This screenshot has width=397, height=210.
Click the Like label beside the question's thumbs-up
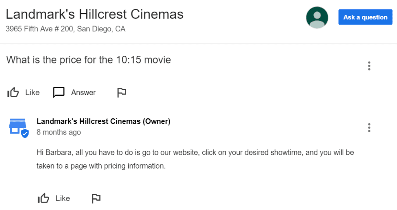33,92
